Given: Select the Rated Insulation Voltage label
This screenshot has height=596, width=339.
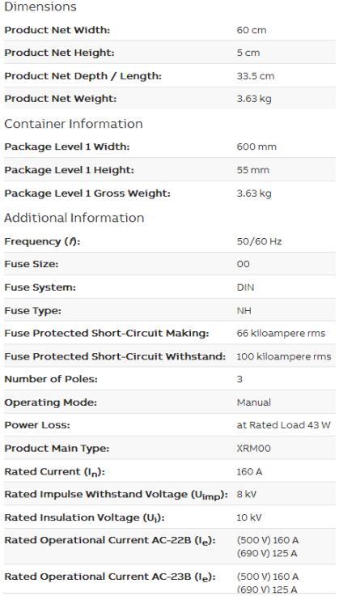Looking at the screenshot, I should 84,518.
